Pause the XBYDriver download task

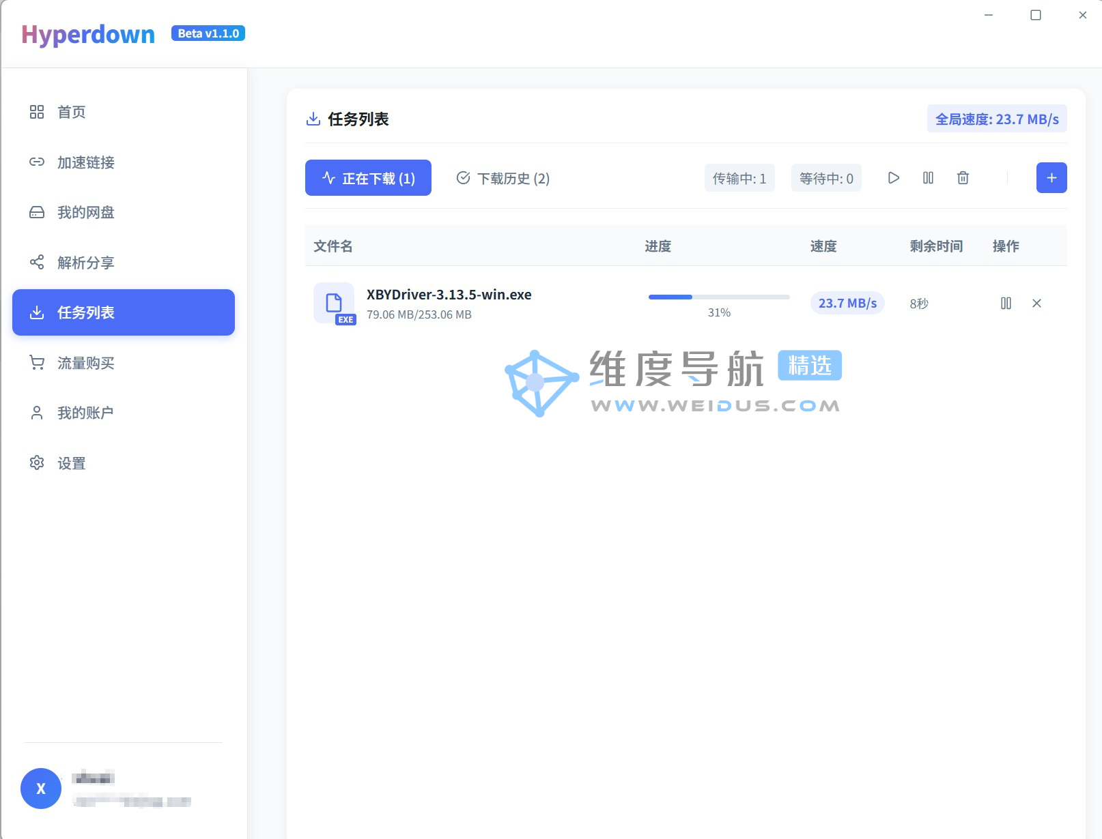point(1006,303)
